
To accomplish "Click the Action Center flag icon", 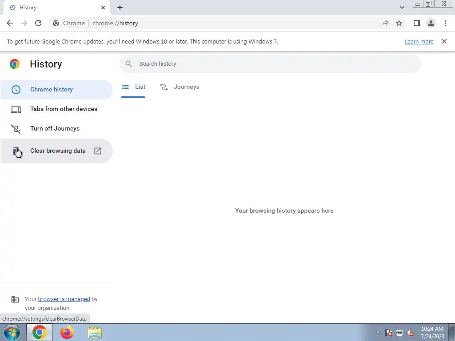I will (389, 333).
